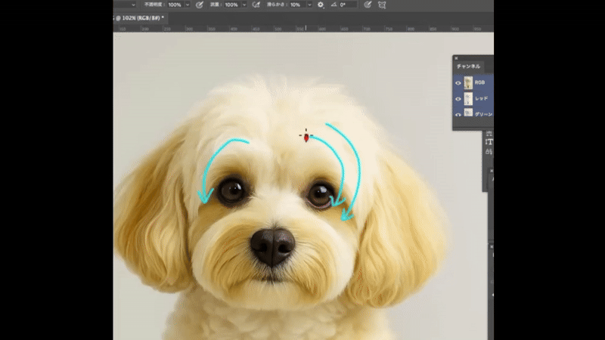Click the horizontal ruler above canvas

pyautogui.click(x=302, y=28)
